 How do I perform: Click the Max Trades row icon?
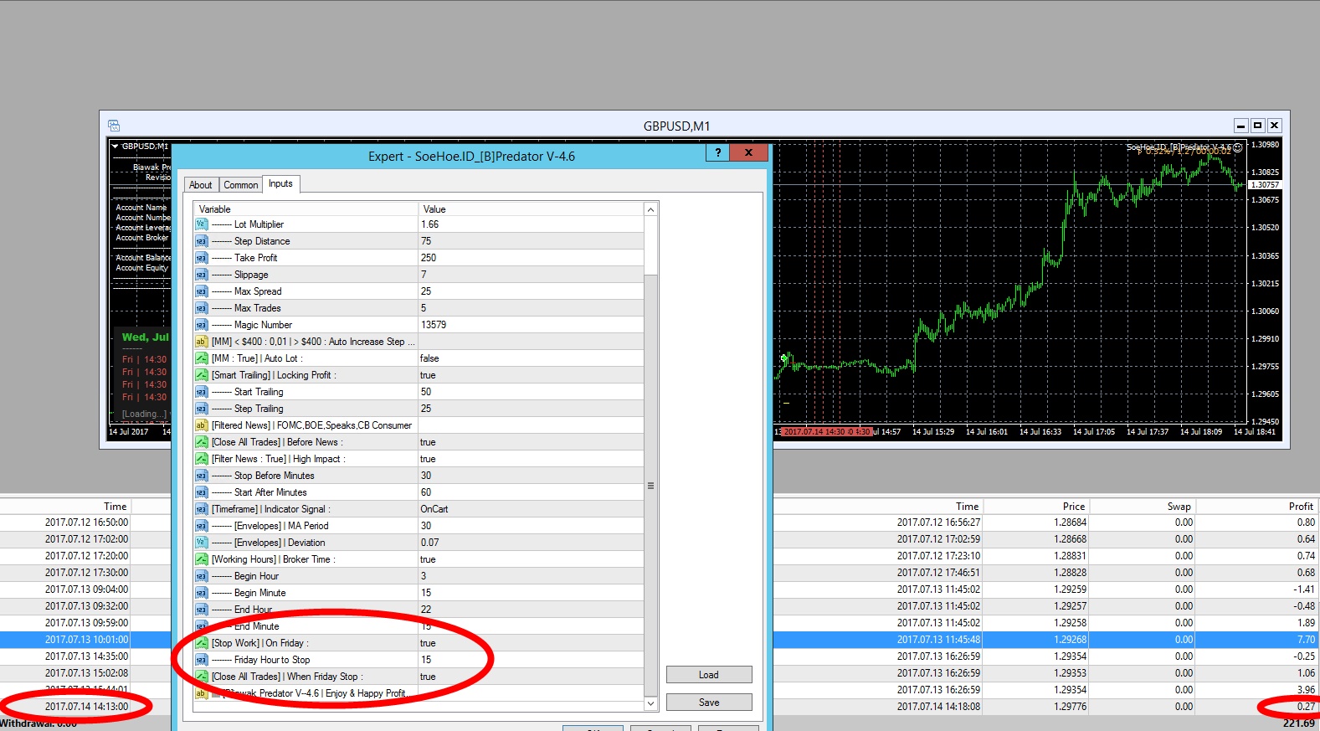point(201,308)
